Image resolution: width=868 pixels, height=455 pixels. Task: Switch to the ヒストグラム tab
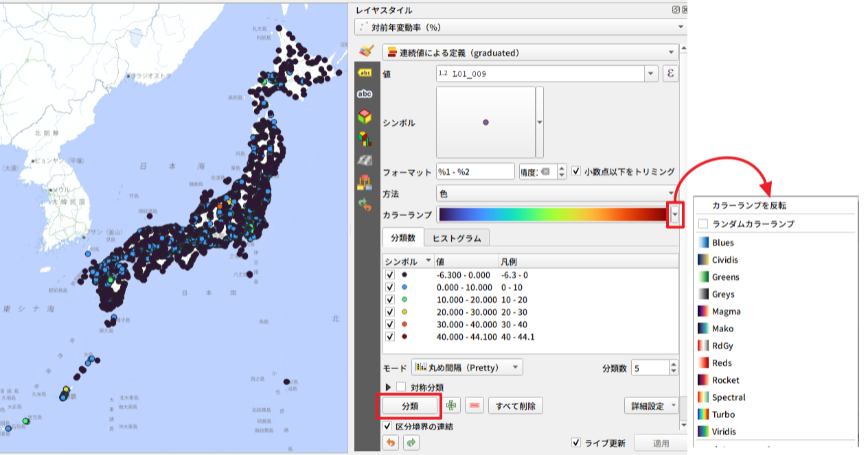(456, 238)
